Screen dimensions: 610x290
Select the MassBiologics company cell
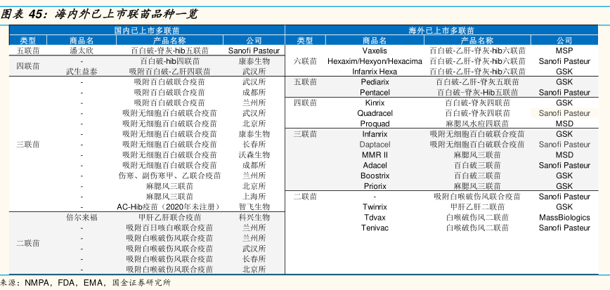point(564,218)
